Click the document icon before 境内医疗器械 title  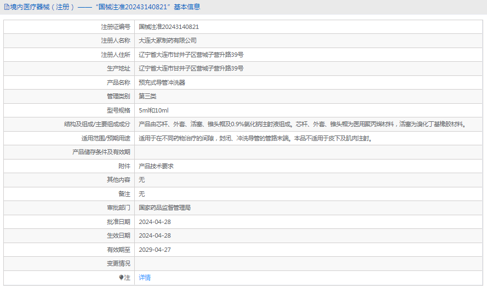(7, 7)
